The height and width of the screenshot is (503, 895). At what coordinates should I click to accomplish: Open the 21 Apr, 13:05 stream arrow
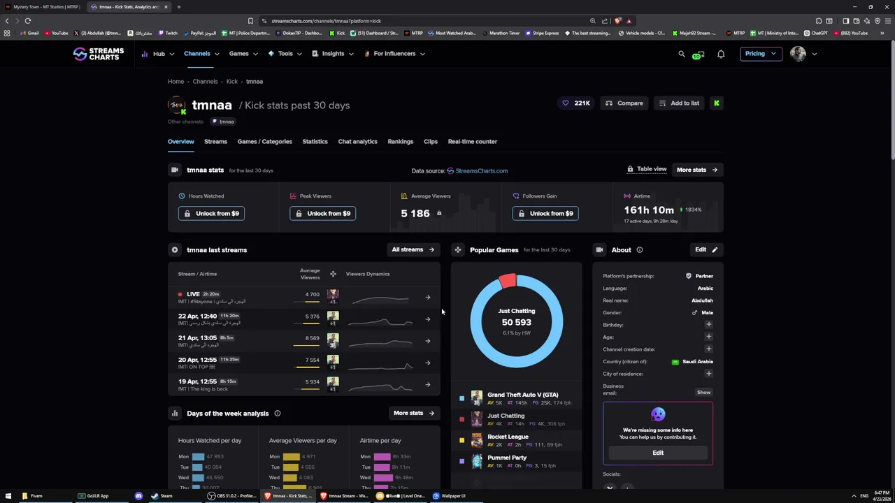pyautogui.click(x=428, y=341)
